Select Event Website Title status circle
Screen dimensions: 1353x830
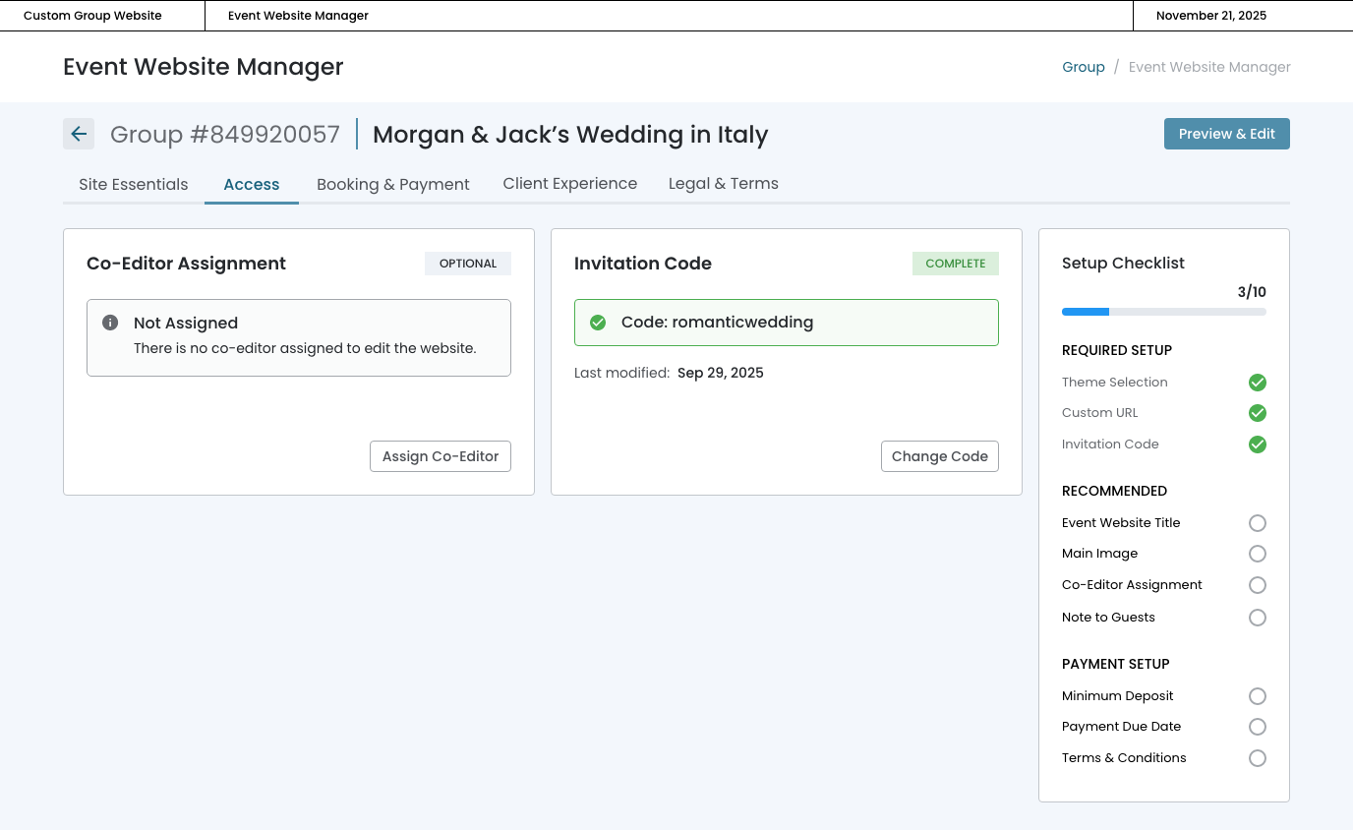pyautogui.click(x=1257, y=523)
